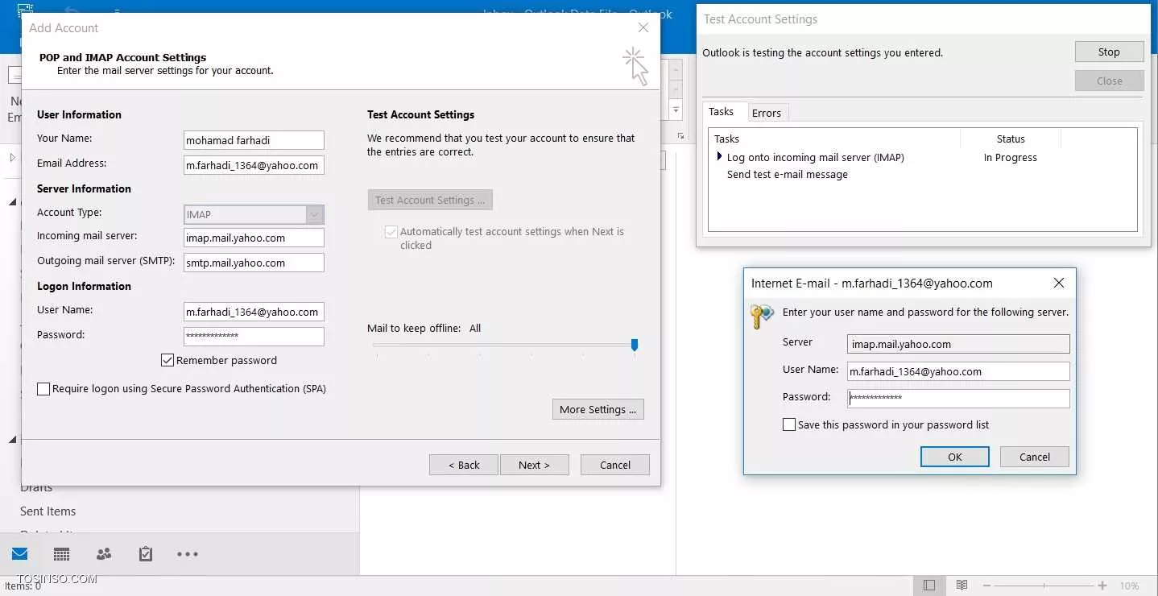Viewport: 1158px width, 596px height.
Task: Click the Stop button
Action: [x=1109, y=52]
